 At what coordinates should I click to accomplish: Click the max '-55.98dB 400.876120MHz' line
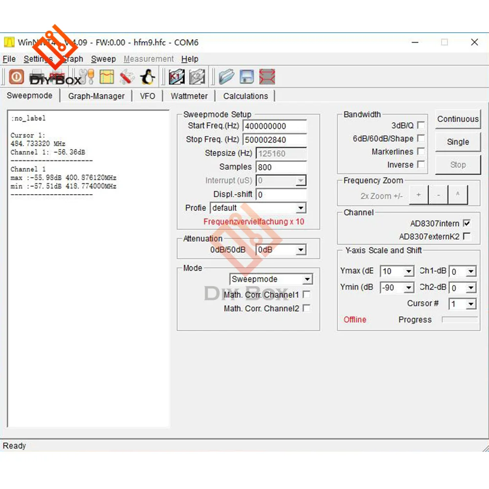click(x=63, y=178)
